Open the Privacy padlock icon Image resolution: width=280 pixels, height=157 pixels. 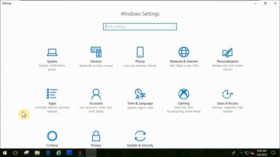[96, 136]
